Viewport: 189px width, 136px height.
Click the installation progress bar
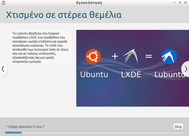pos(94,133)
